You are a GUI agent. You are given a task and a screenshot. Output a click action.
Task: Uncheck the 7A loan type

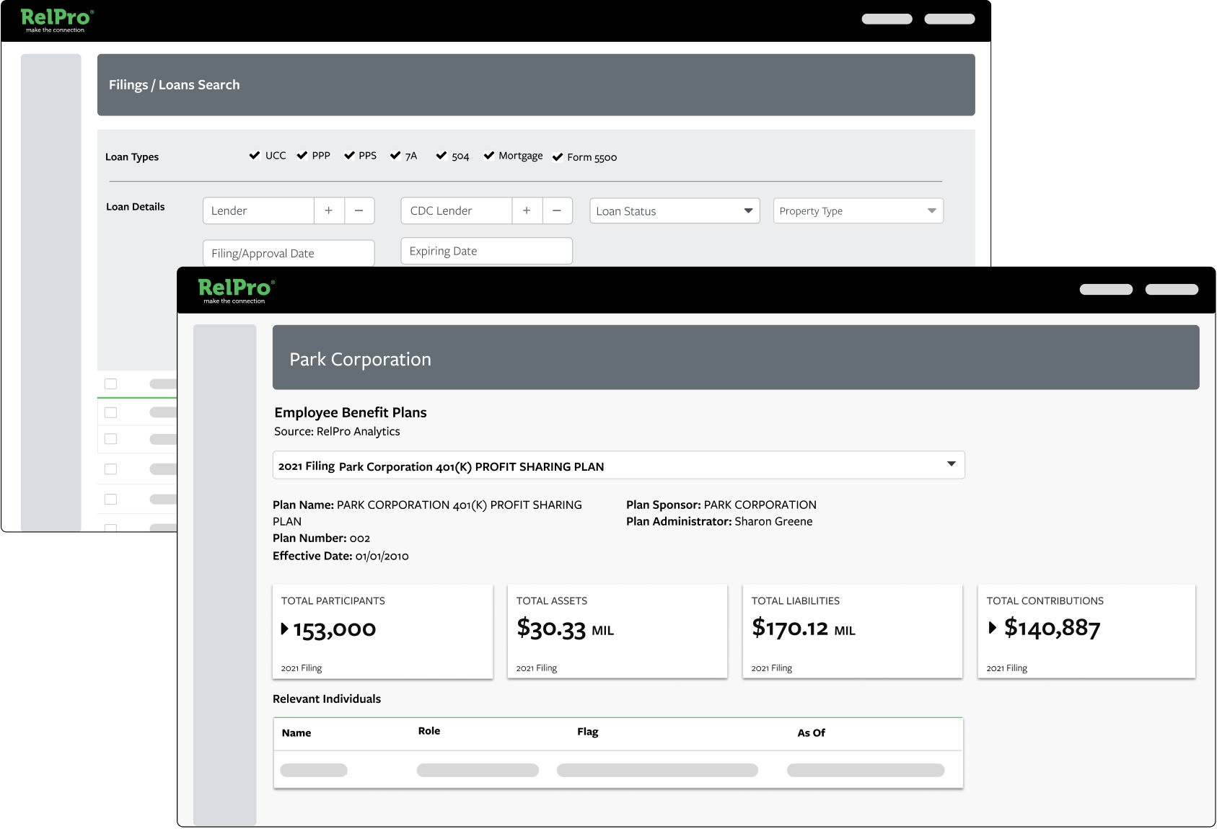click(x=395, y=155)
